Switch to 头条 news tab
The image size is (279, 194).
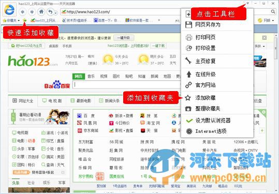coord(16,183)
